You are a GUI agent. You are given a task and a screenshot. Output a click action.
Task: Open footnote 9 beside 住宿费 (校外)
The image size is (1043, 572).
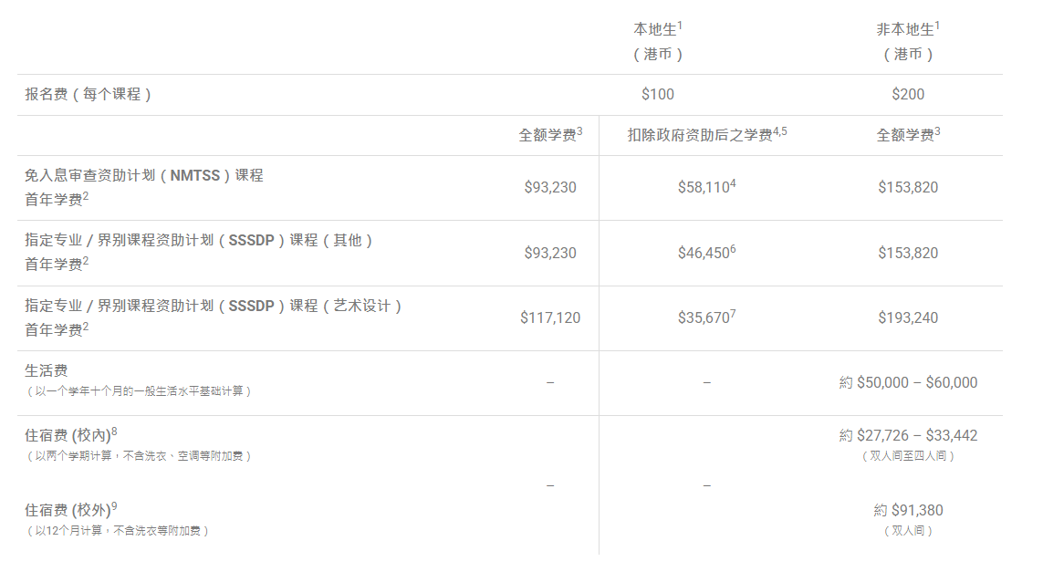114,505
